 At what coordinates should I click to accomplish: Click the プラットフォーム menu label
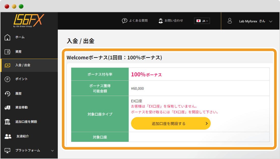point(28,150)
